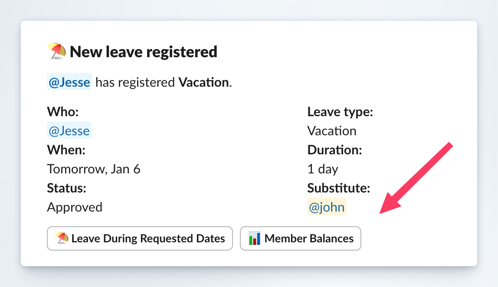Open the @john substitute mention
The width and height of the screenshot is (498, 287).
point(327,207)
